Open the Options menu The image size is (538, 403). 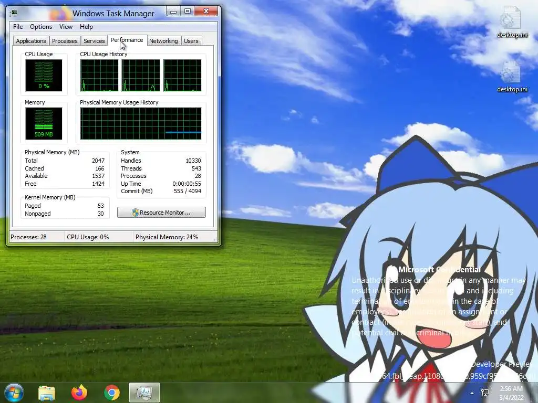tap(41, 27)
